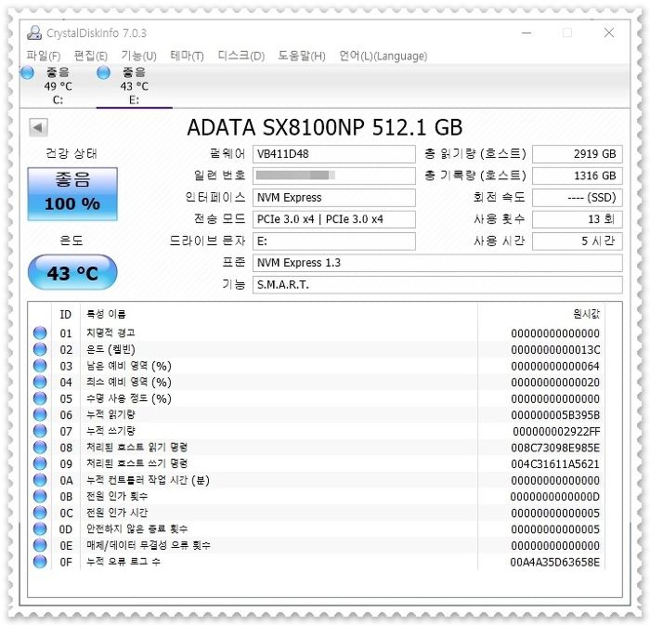The image size is (650, 625).
Task: Open the 언어(L)(Language) menu
Action: [383, 56]
